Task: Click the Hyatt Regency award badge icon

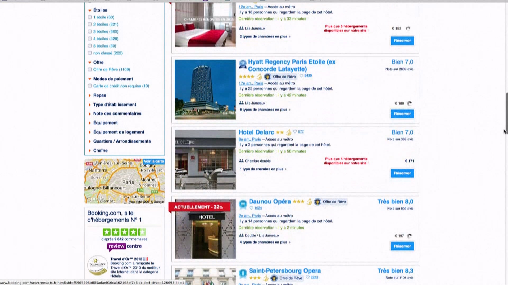Action: pyautogui.click(x=243, y=64)
